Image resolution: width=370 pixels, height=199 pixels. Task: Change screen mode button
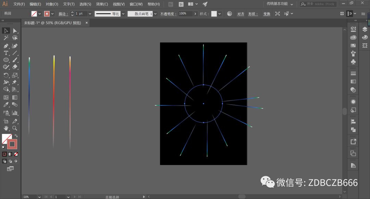click(10, 169)
